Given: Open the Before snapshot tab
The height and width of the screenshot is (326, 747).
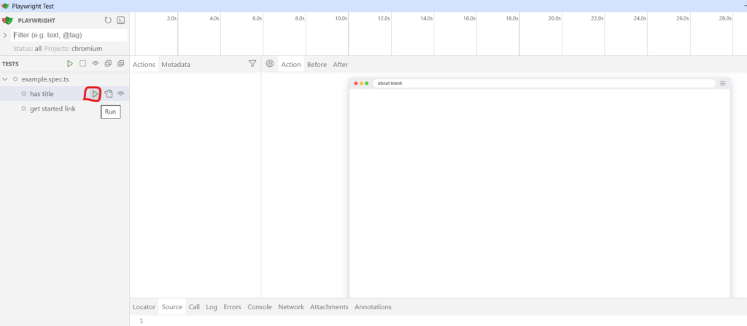Looking at the screenshot, I should pyautogui.click(x=317, y=65).
